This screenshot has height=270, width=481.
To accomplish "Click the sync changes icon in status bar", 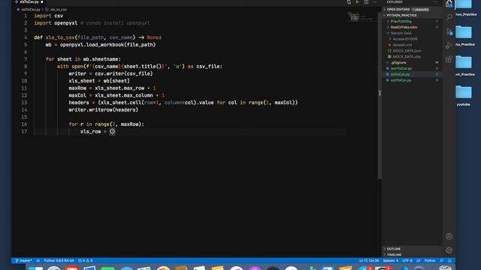I will coord(38,260).
